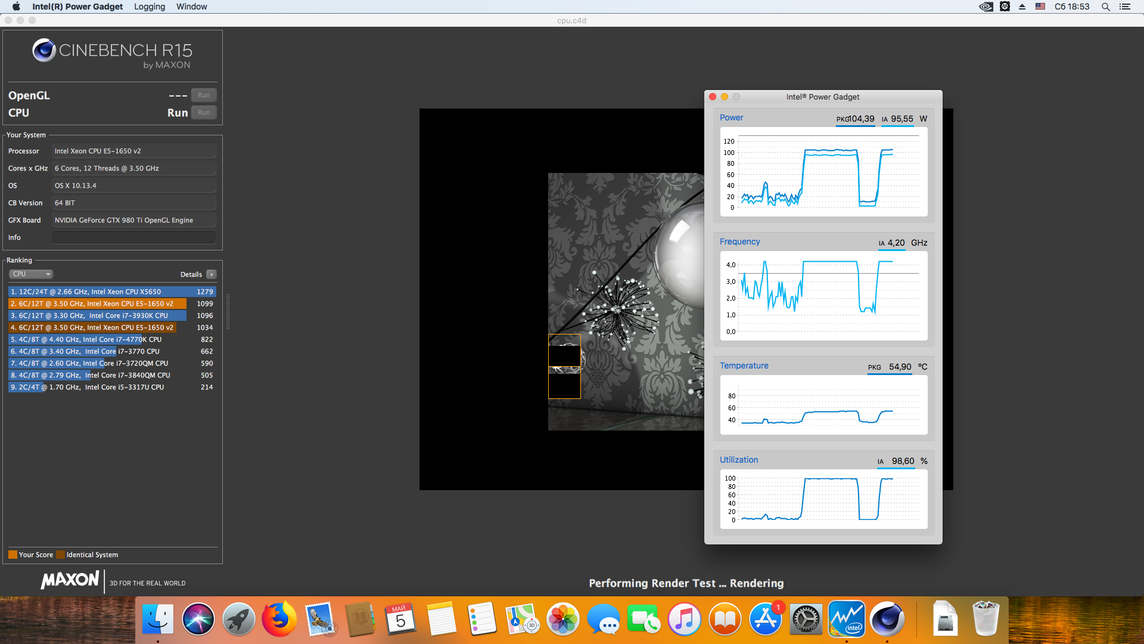The height and width of the screenshot is (644, 1144).
Task: Open the Photos app in the Dock
Action: point(562,620)
